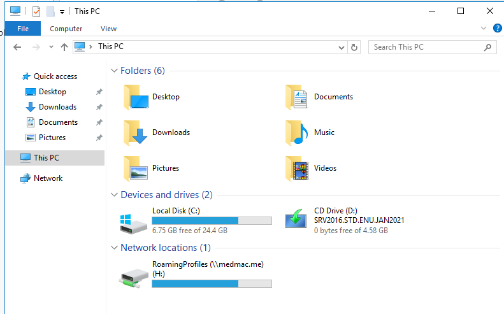Click the Network locations (1) header text

(166, 248)
